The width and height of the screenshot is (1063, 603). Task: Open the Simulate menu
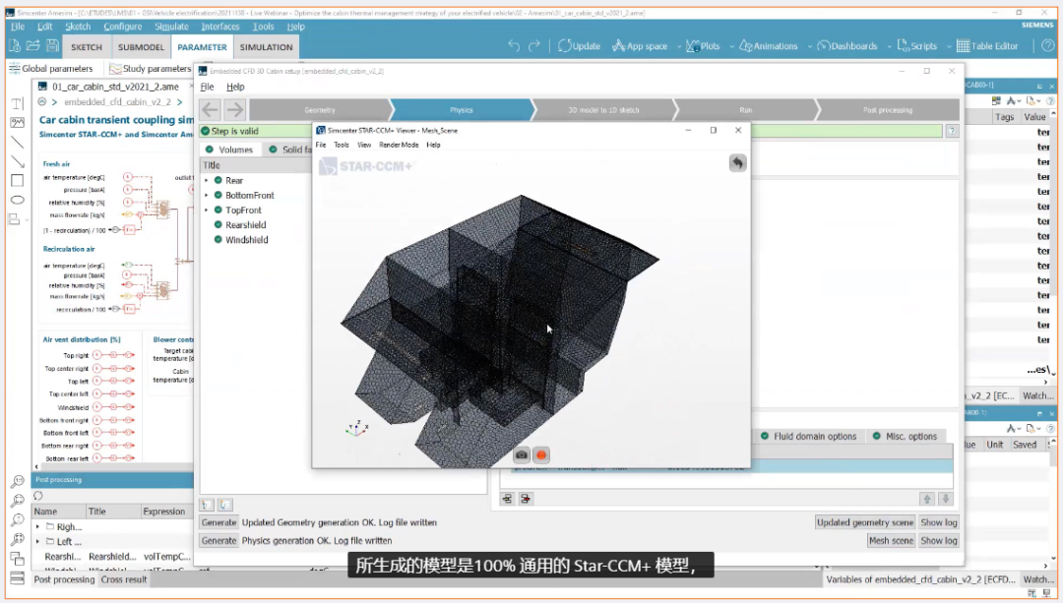[171, 27]
